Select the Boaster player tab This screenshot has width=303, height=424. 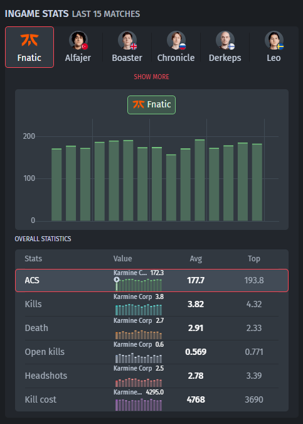coord(127,47)
